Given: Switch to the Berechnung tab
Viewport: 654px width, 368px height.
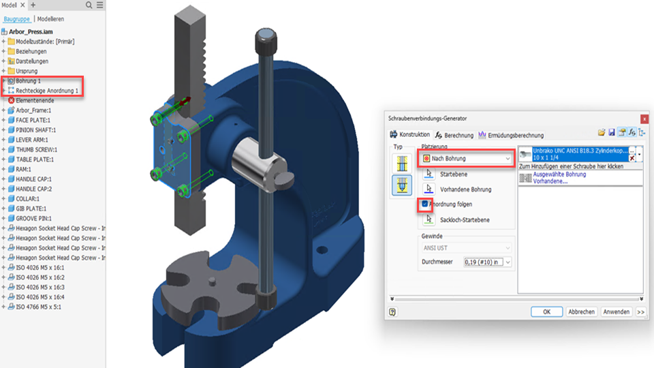Looking at the screenshot, I should pos(454,135).
